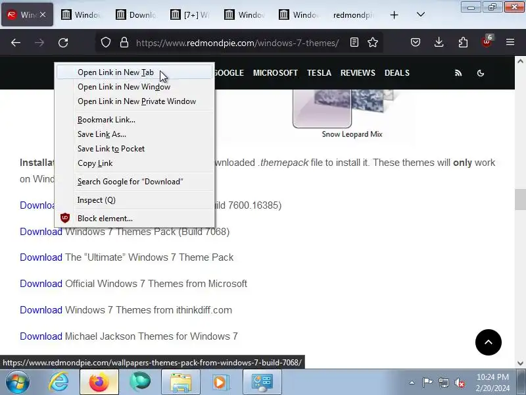Choose Open Link in New Private Window
Viewport: 526px width, 395px height.
tap(134, 101)
